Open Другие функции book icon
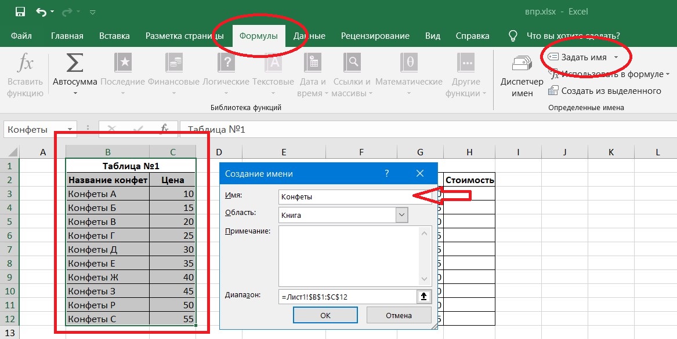Image resolution: width=677 pixels, height=339 pixels. tap(466, 63)
